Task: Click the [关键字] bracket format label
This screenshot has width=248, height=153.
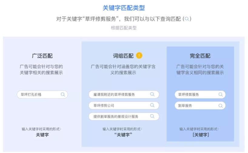Action: tap(201, 135)
